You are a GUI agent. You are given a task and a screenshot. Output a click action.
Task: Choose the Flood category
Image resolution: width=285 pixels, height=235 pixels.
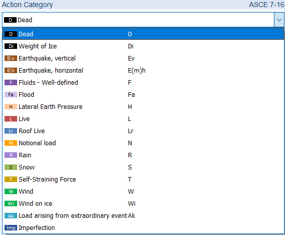(143, 95)
